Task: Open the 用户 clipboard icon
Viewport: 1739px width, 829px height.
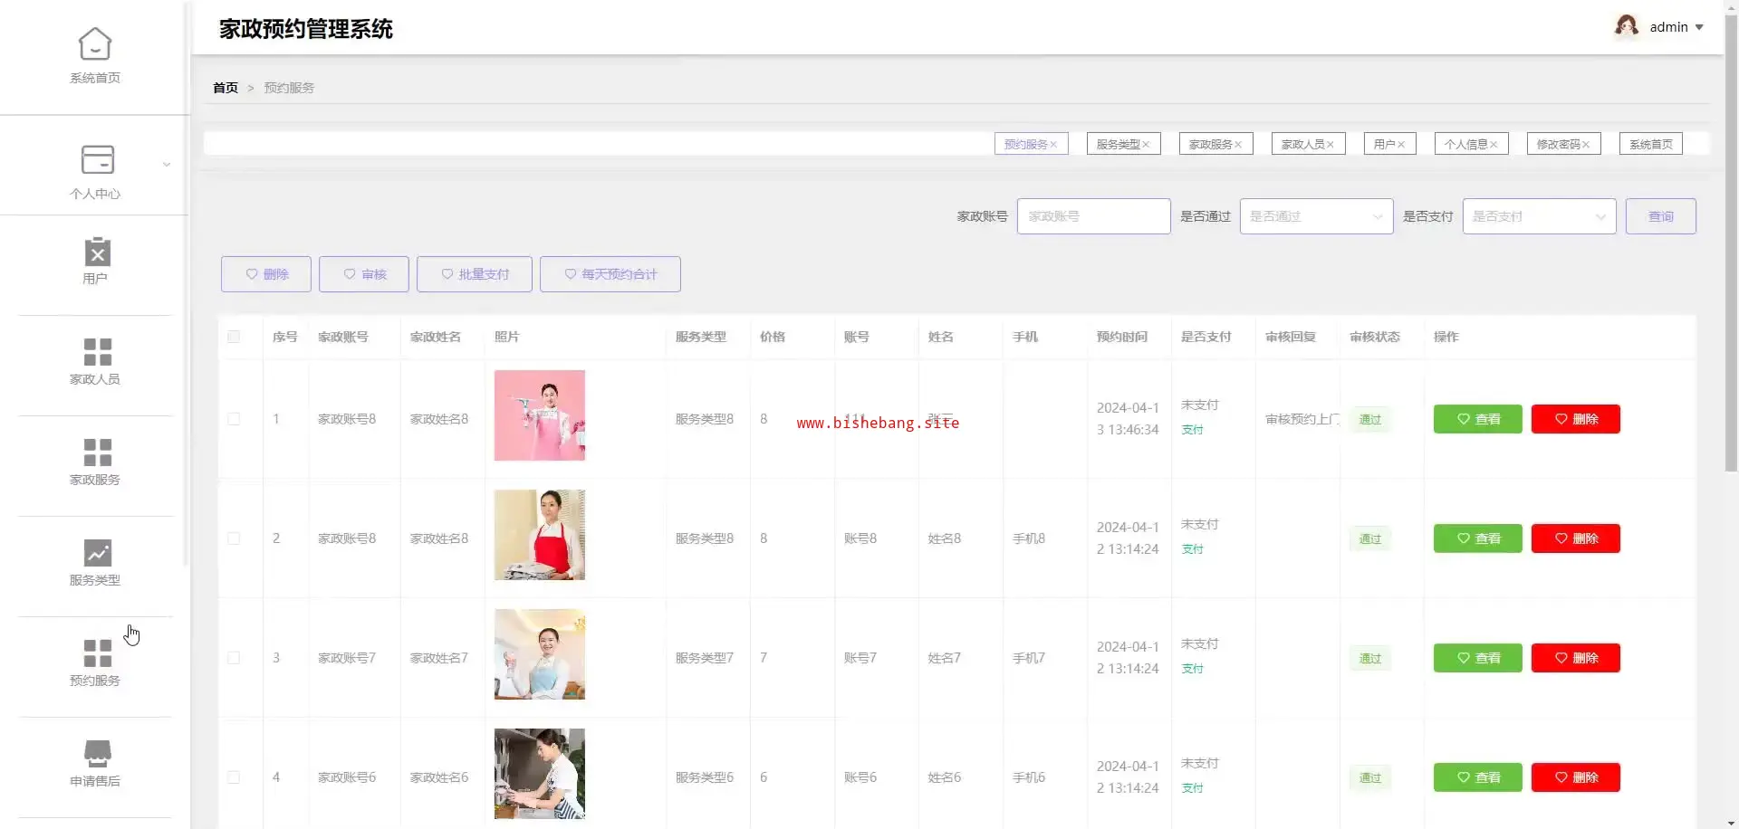Action: point(97,252)
